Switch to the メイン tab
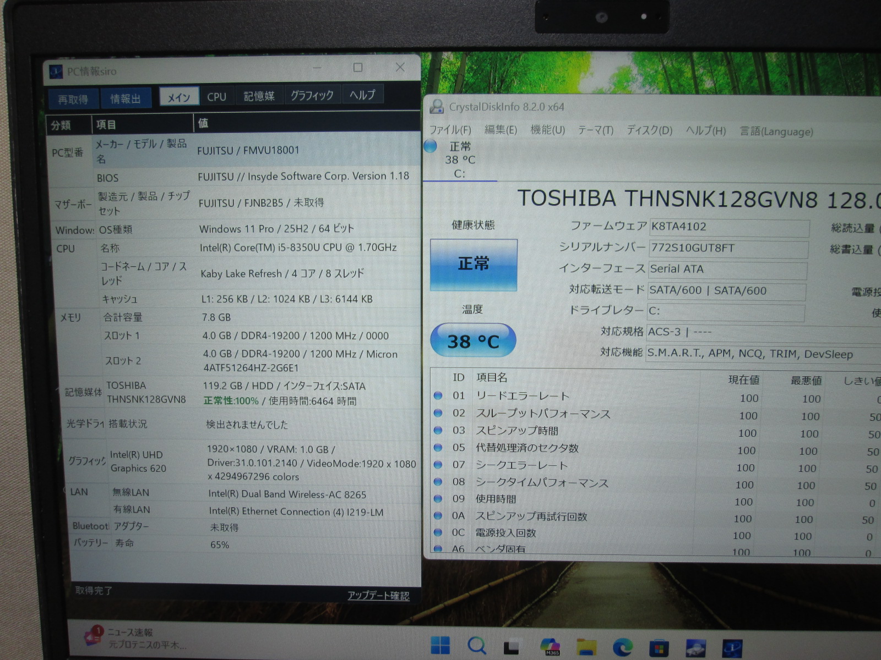The image size is (881, 660). coord(179,97)
